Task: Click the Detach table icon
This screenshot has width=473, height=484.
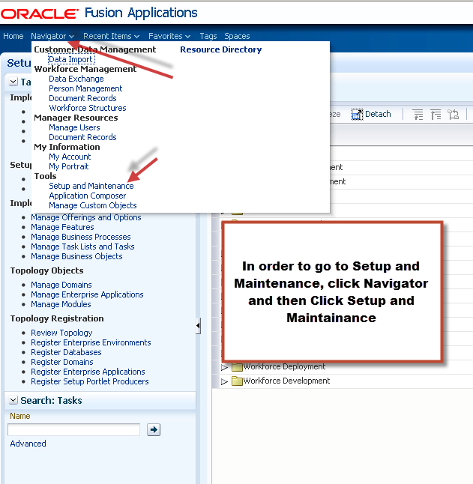Action: (358, 114)
